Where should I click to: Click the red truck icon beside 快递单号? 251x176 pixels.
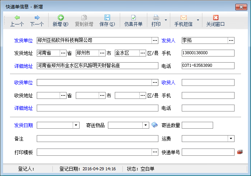tap(240, 152)
